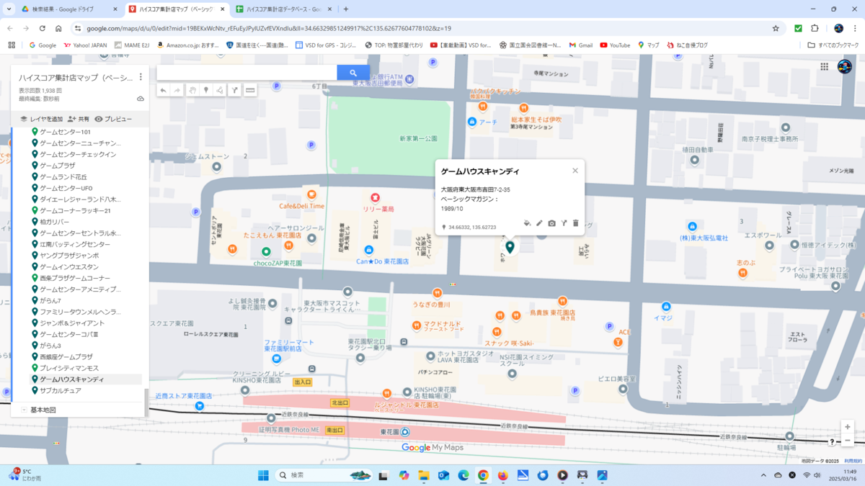This screenshot has height=486, width=865.
Task: Click the blue search magnifier button
Action: coord(353,73)
